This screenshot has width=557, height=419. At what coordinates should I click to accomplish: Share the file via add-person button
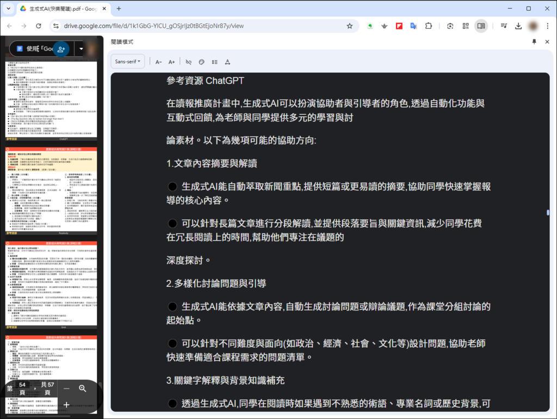[x=61, y=49]
